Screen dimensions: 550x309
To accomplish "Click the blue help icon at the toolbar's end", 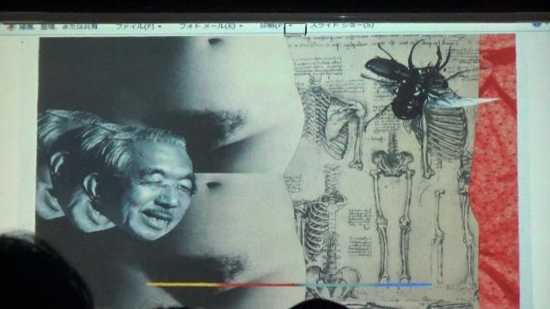I will tap(537, 24).
